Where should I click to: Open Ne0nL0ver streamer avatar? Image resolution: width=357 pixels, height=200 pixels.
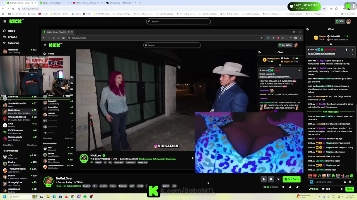click(48, 182)
